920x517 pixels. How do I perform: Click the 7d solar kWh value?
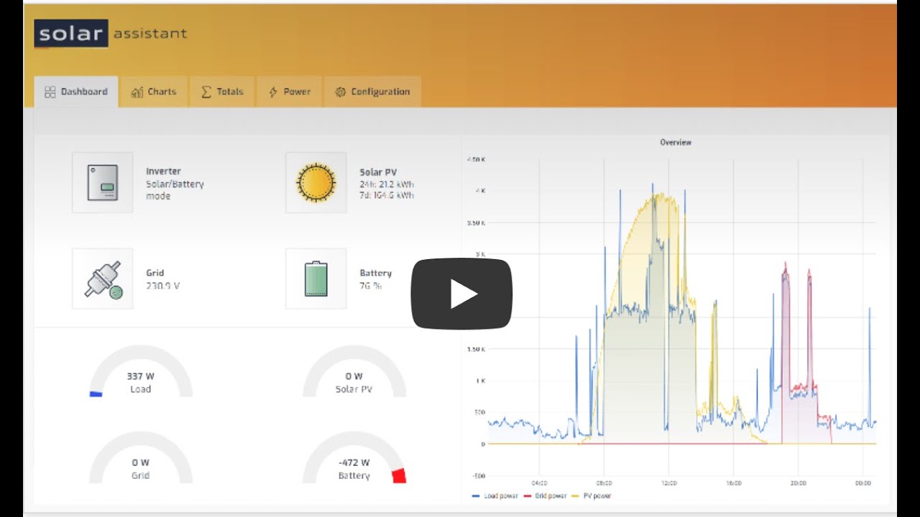tap(387, 195)
